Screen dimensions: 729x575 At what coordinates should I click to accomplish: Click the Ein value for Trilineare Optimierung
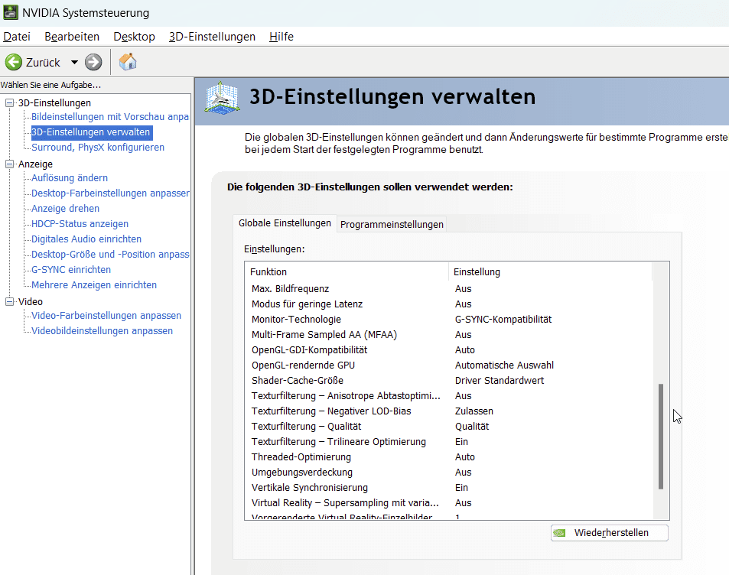(x=462, y=442)
